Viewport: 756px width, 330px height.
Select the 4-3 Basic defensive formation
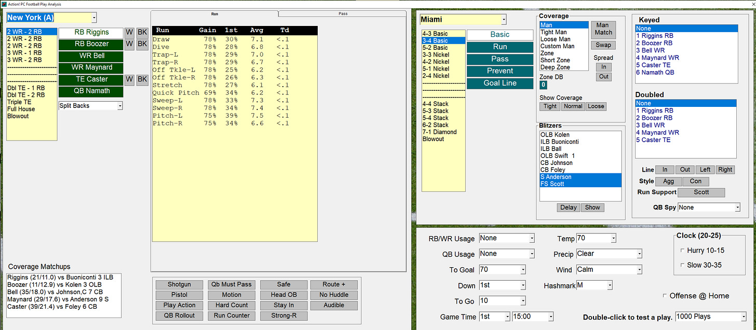point(443,34)
